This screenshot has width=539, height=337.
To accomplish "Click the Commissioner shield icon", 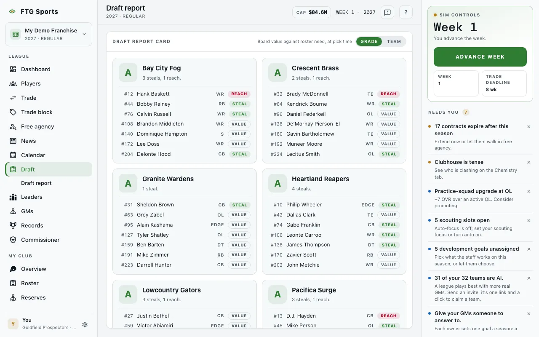I will tap(13, 240).
